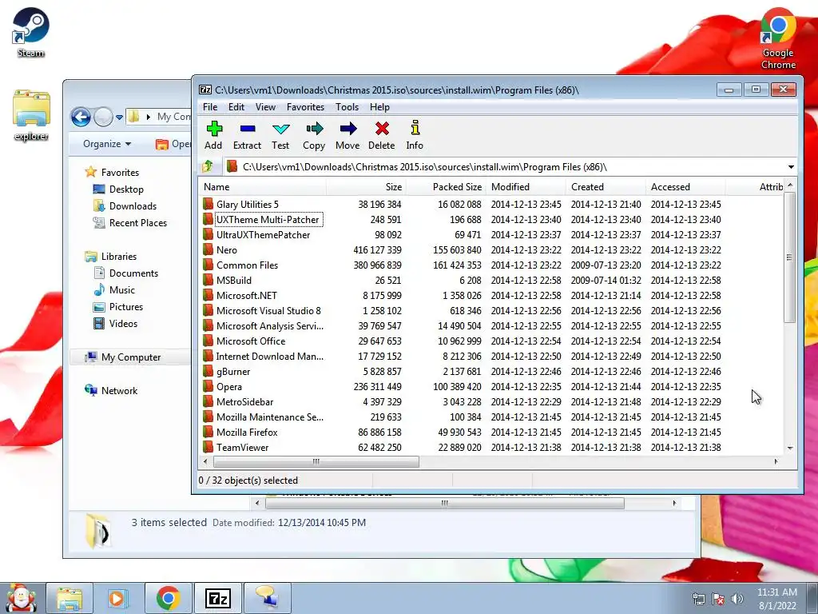The image size is (818, 614).
Task: Click the 7-Zip vertical scrollbar thumb
Action: pos(790,257)
